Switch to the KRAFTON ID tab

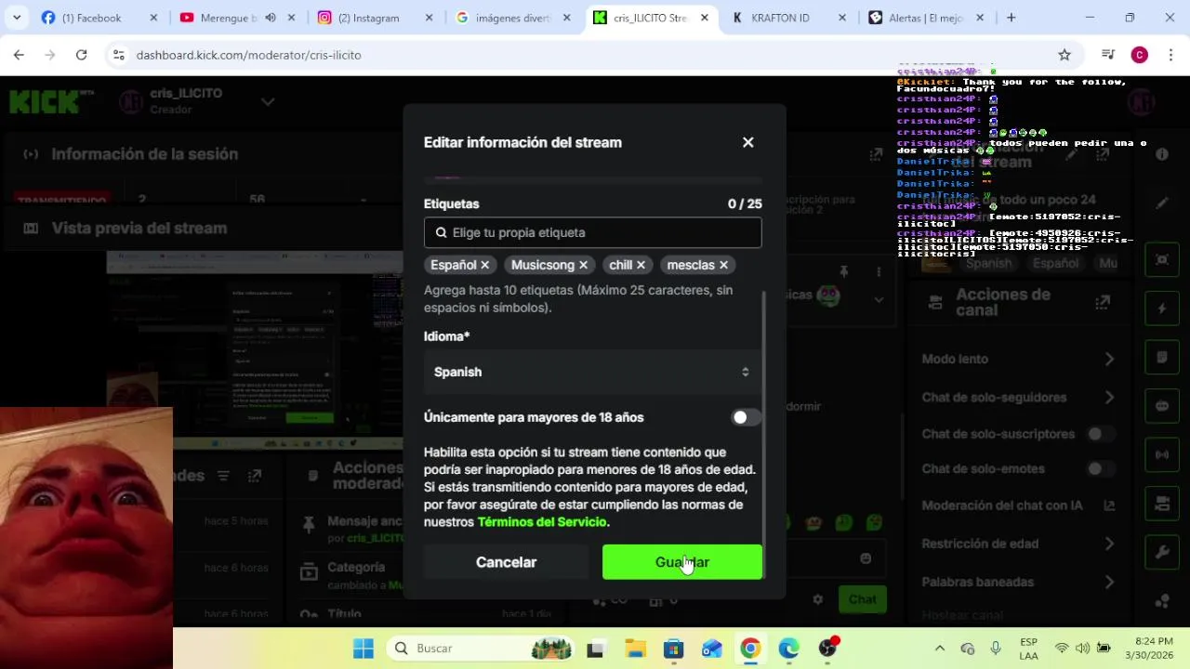point(789,18)
